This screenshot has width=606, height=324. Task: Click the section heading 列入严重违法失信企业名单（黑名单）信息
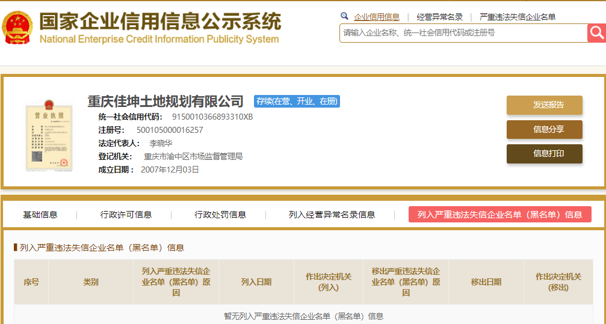tap(102, 248)
